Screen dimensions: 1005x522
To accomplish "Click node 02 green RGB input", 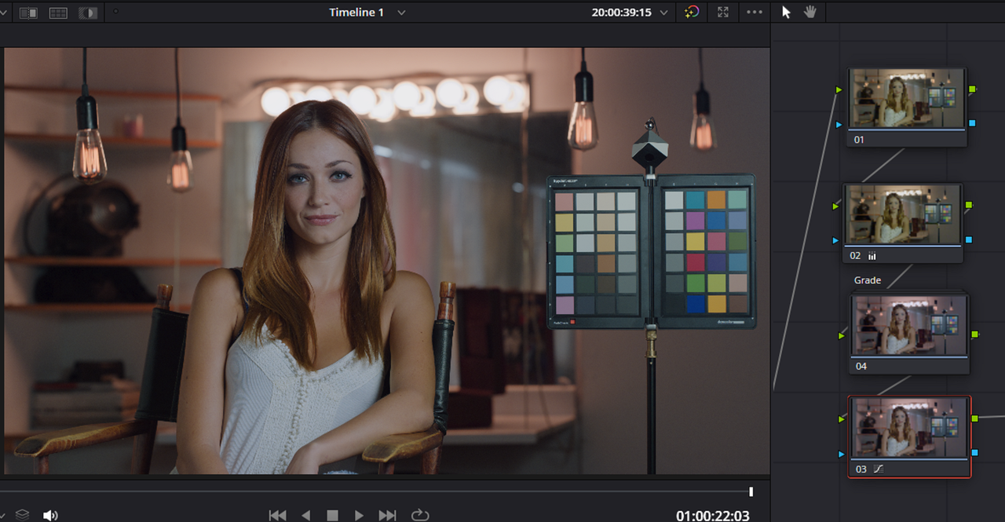I will pyautogui.click(x=835, y=206).
